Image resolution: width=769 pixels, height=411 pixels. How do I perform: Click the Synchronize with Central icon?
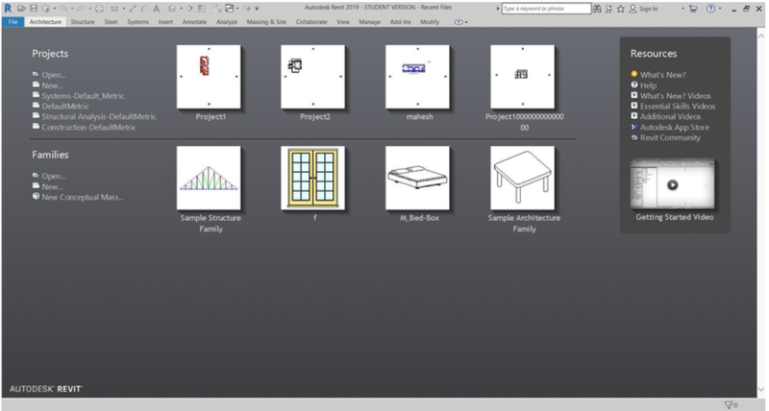coord(45,9)
